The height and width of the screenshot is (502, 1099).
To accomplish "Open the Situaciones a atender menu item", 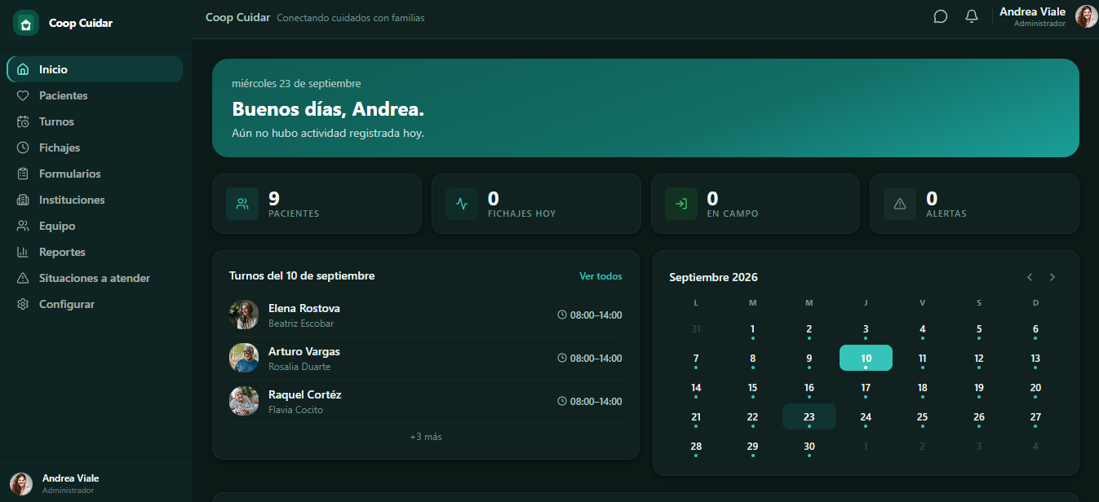I will [x=95, y=278].
